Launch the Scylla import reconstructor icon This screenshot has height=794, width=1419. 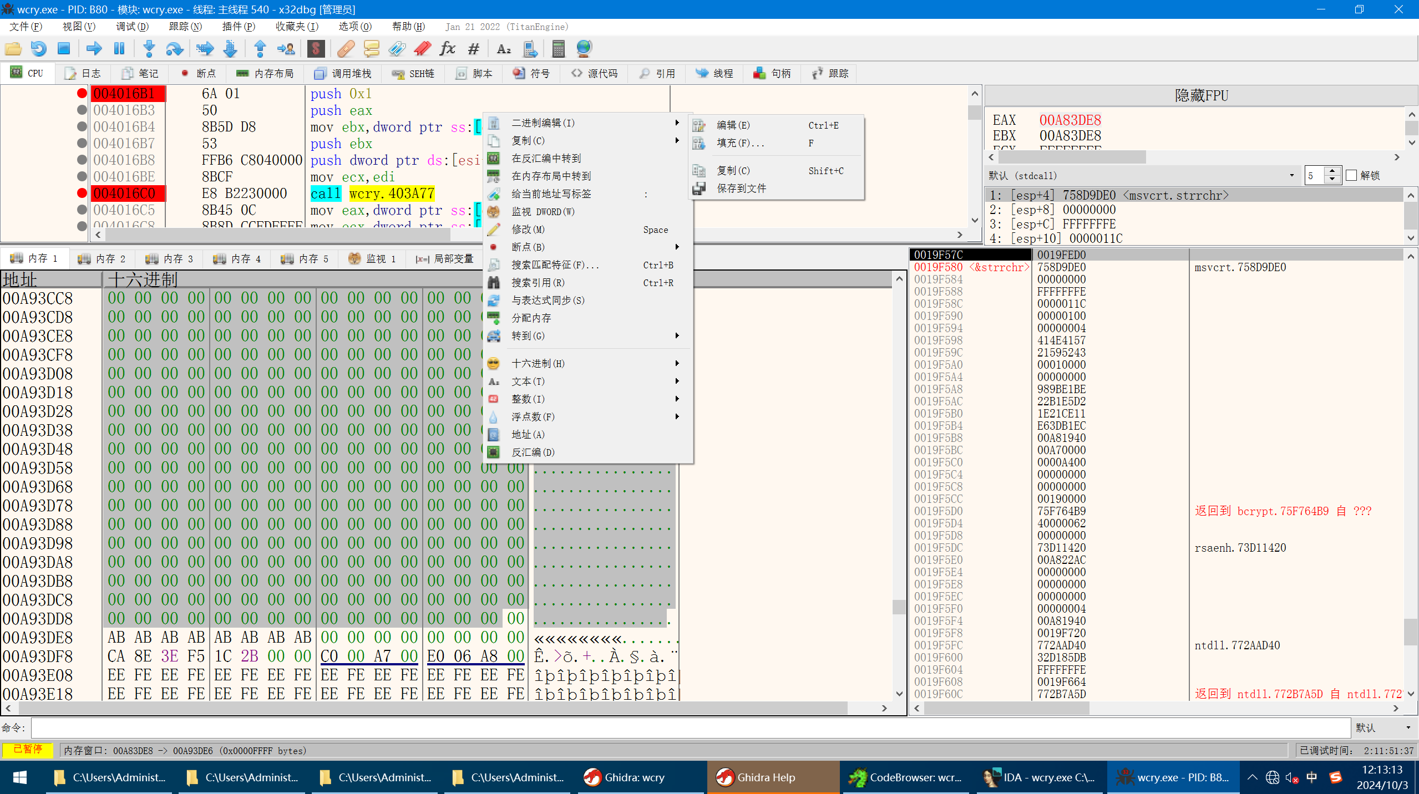pos(316,49)
